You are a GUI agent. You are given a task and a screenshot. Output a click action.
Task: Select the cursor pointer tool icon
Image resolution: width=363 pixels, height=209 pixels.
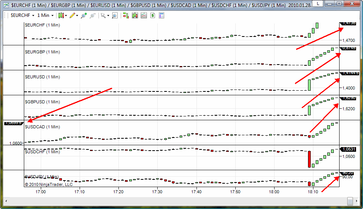[103, 15]
